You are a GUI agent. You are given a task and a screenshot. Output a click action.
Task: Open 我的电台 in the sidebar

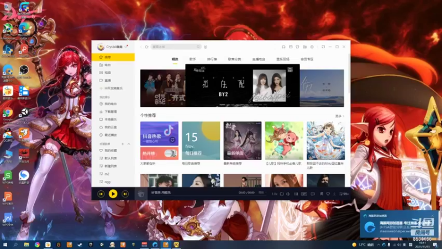[113, 104]
